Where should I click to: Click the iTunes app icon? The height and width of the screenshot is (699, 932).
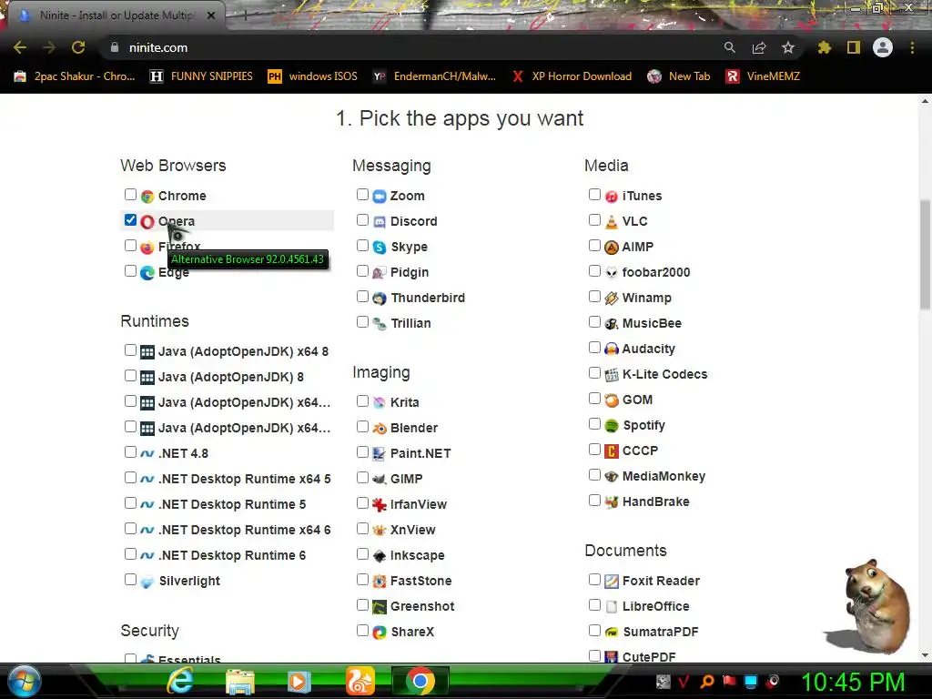point(611,197)
